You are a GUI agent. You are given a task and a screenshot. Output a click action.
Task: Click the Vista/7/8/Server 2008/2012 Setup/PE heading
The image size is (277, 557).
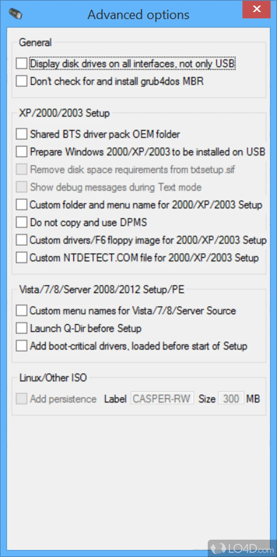(x=102, y=290)
